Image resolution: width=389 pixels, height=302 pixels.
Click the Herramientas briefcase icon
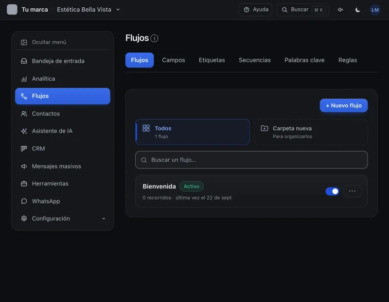tap(24, 184)
